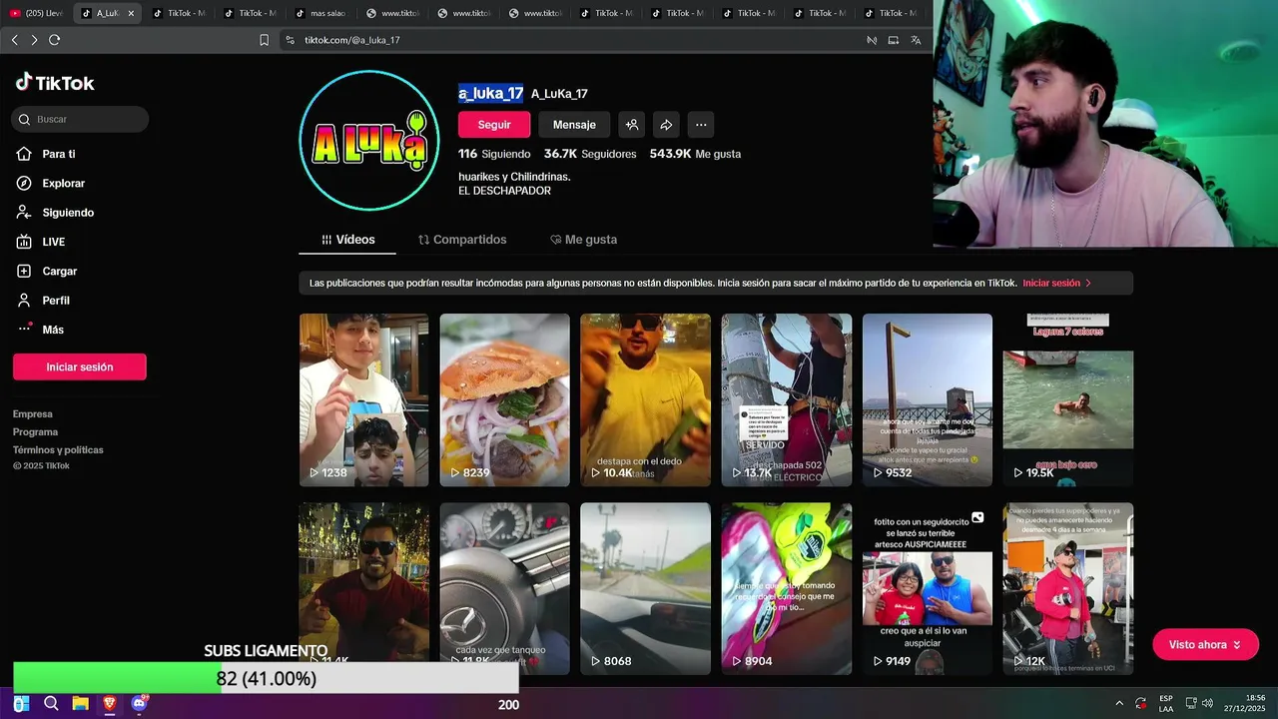This screenshot has width=1278, height=719.
Task: Open the video with 9532 views
Action: tap(927, 399)
